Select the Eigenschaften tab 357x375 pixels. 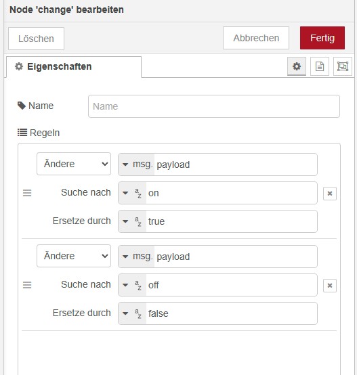coord(74,67)
